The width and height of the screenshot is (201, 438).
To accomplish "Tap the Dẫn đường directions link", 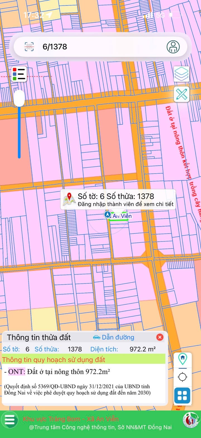I will [x=114, y=337].
